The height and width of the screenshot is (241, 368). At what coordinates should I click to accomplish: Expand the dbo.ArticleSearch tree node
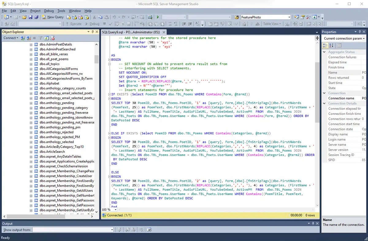point(31,152)
